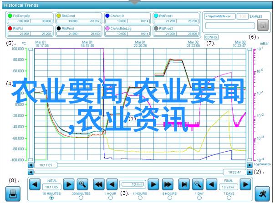
Task: Click the print report icon button
Action: click(x=13, y=193)
